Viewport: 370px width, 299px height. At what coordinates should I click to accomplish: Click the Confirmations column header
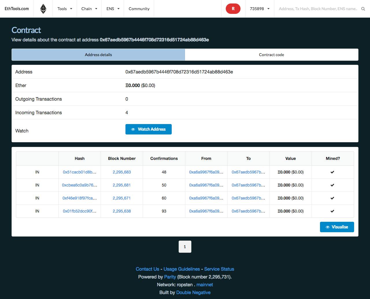(164, 158)
